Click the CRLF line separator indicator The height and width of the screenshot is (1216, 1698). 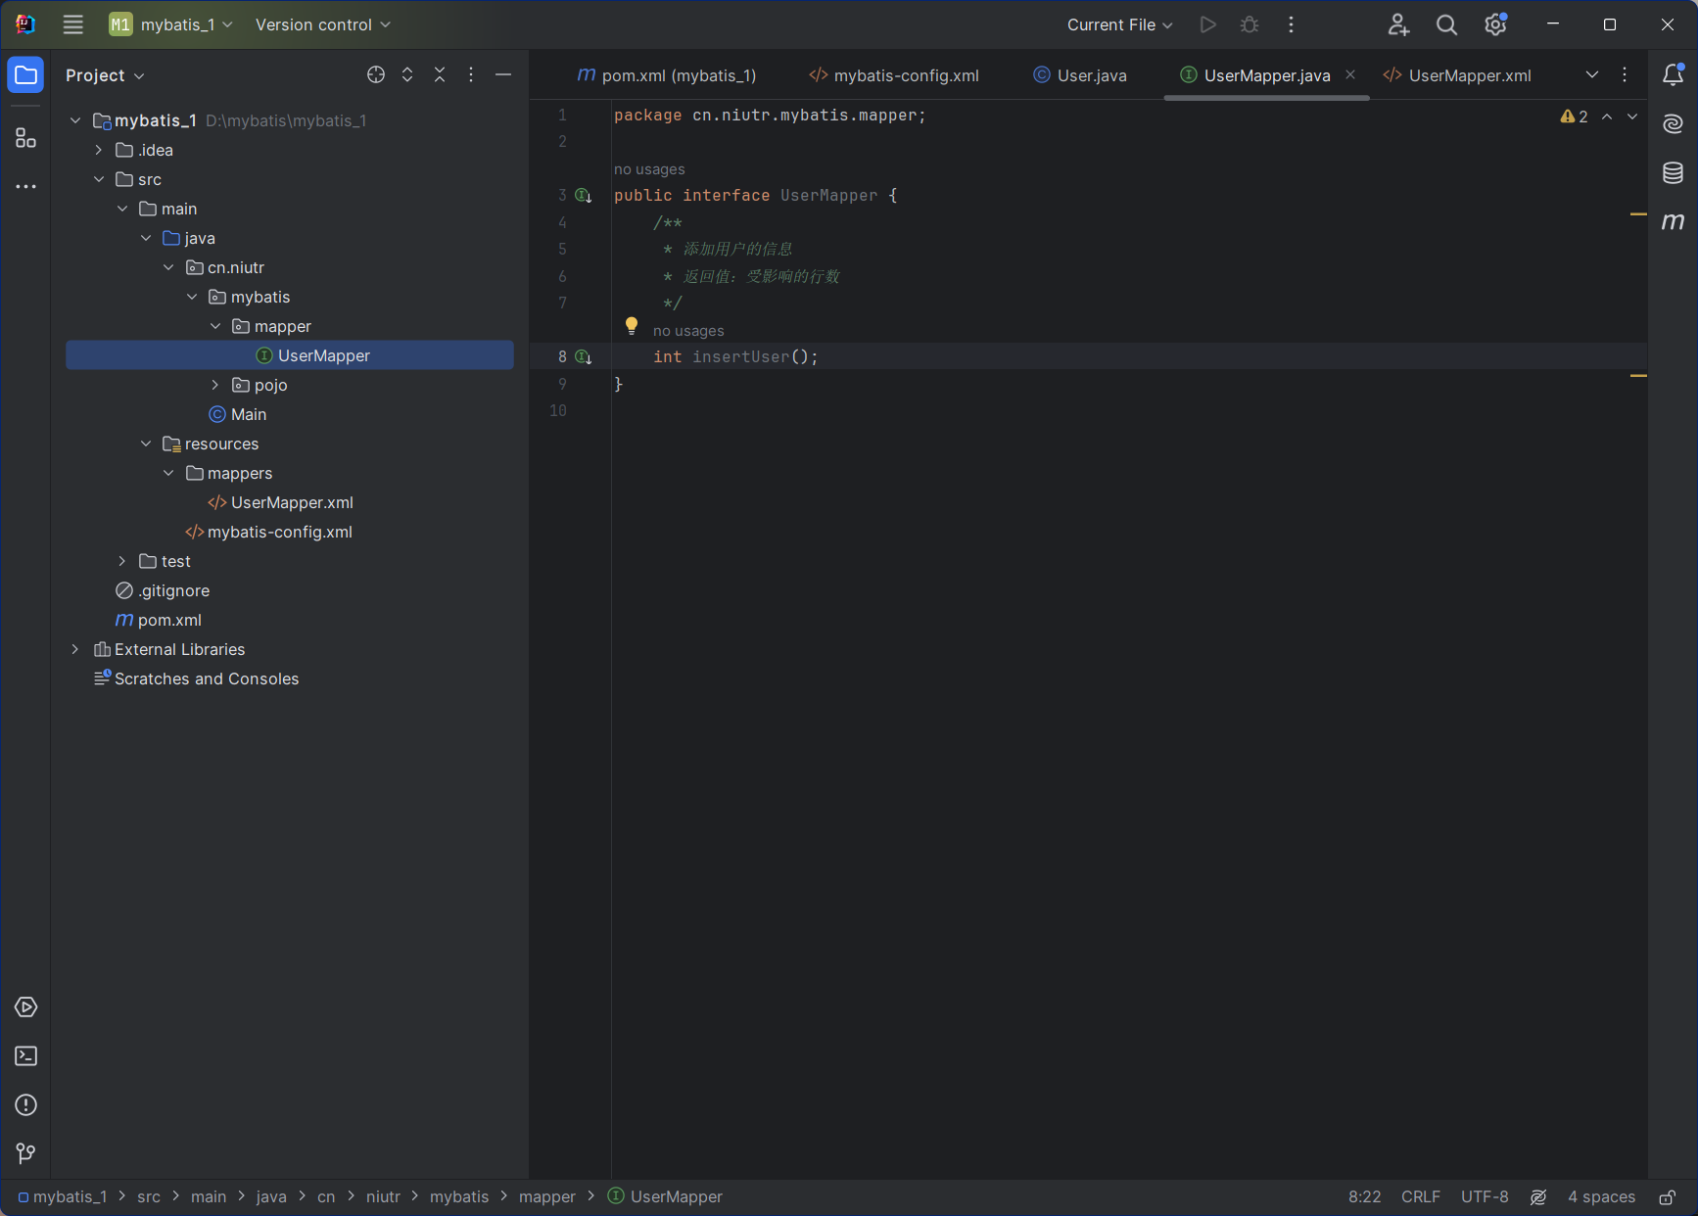[x=1420, y=1197]
